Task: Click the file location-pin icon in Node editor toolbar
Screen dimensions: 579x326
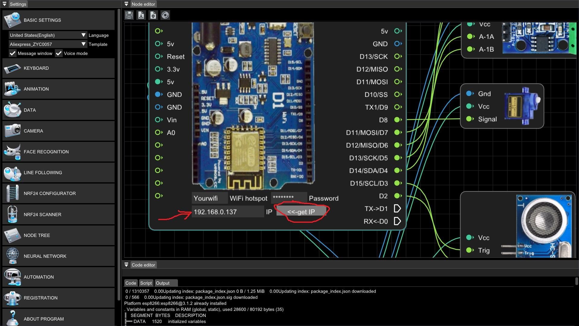Action: 153,15
